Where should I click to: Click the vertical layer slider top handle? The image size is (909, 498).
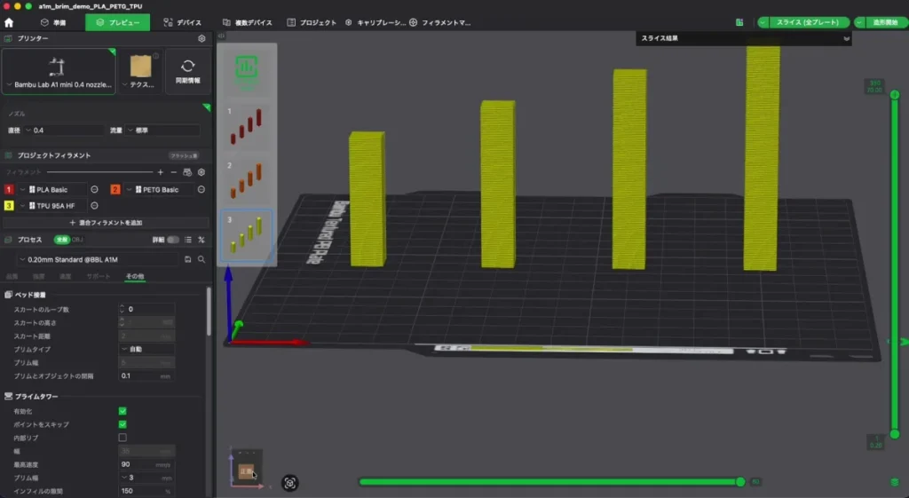pos(895,94)
